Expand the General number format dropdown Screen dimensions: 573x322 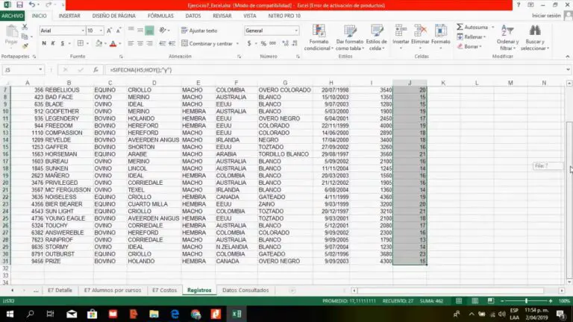coord(296,31)
